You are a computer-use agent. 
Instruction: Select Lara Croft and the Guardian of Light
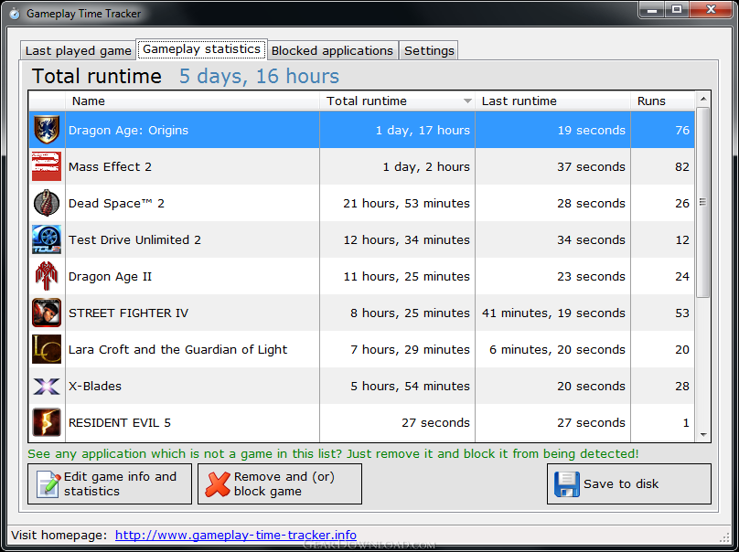(177, 349)
